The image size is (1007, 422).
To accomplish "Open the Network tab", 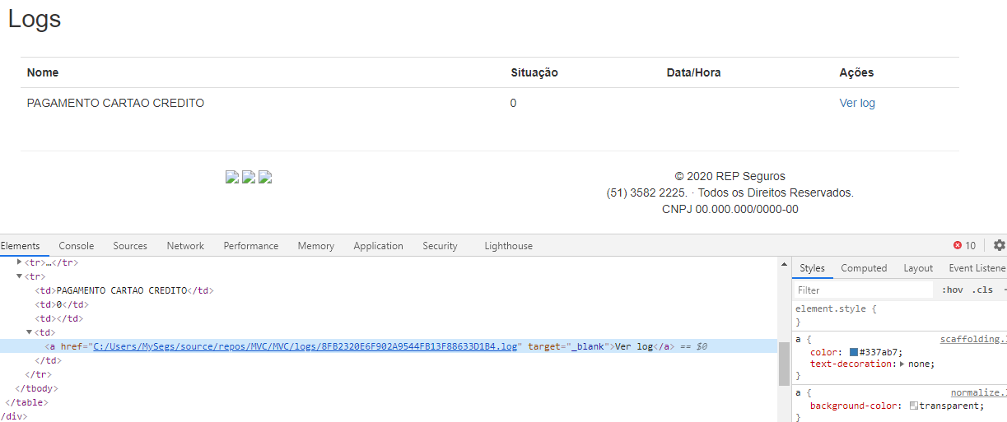I will click(185, 246).
